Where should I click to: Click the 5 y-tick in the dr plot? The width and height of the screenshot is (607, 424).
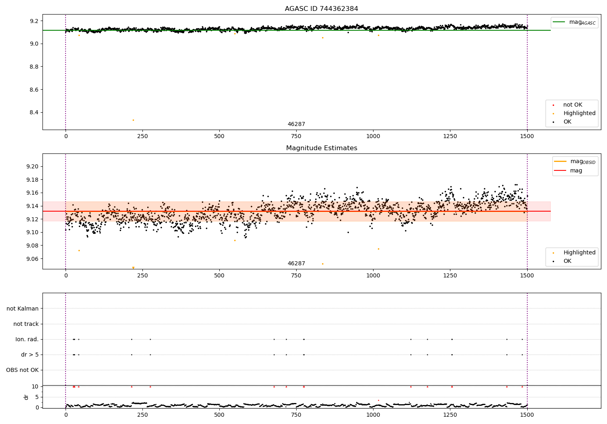pyautogui.click(x=37, y=397)
